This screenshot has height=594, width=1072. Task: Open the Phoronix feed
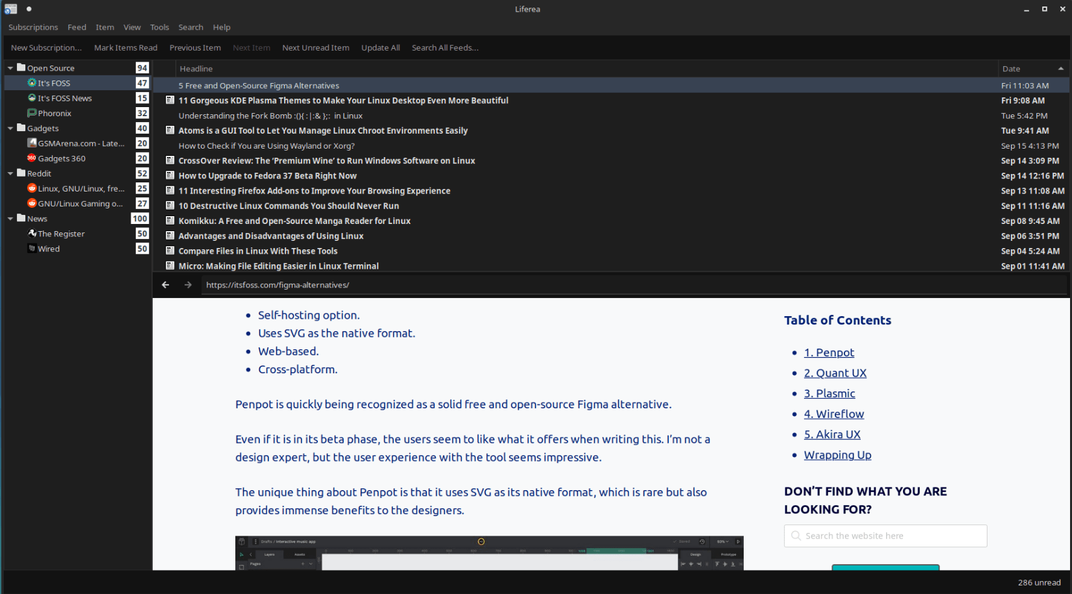(55, 113)
